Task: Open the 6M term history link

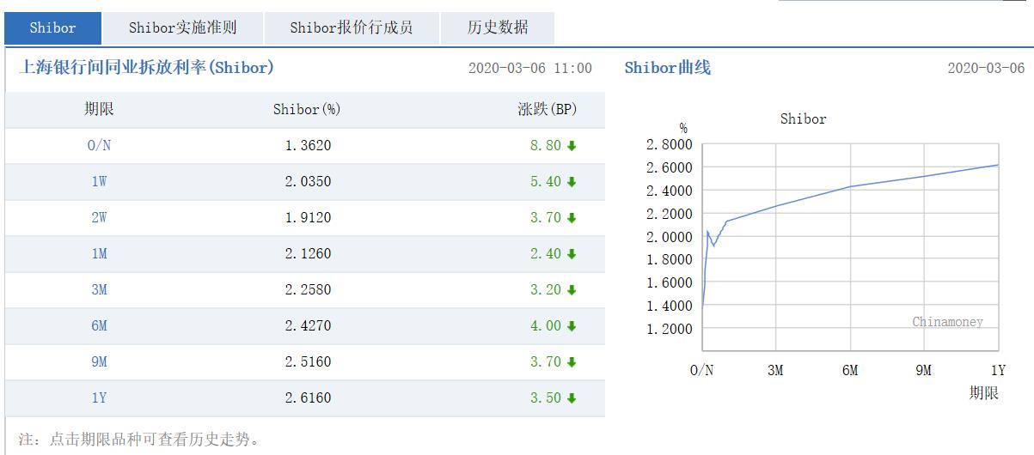Action: point(99,326)
